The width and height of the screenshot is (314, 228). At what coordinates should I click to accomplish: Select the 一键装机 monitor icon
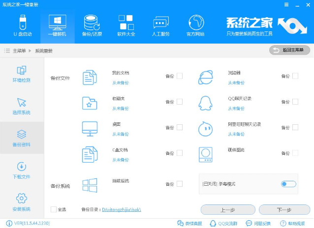coord(57,22)
